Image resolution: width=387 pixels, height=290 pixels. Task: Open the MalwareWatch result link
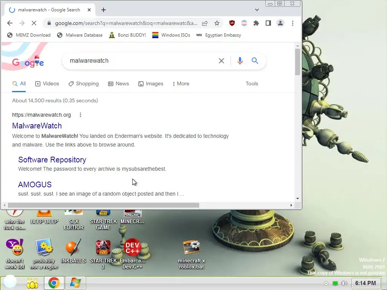[37, 126]
